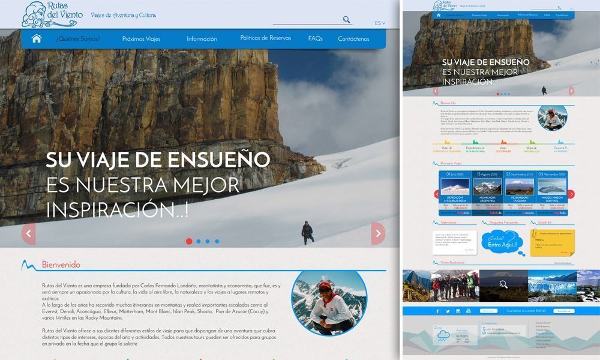Click the Entra Aquí cloud button
600x360 pixels.
[502, 244]
